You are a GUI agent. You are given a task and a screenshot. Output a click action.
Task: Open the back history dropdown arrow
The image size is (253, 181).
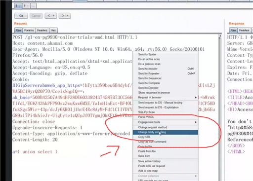[53, 16]
